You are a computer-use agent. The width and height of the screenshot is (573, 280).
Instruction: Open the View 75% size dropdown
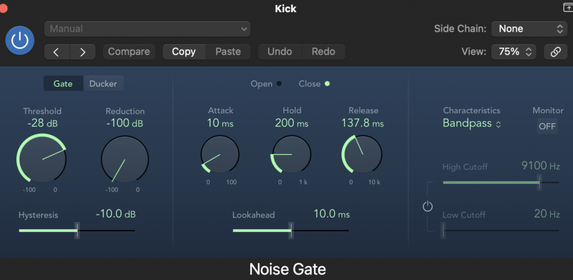tap(514, 52)
